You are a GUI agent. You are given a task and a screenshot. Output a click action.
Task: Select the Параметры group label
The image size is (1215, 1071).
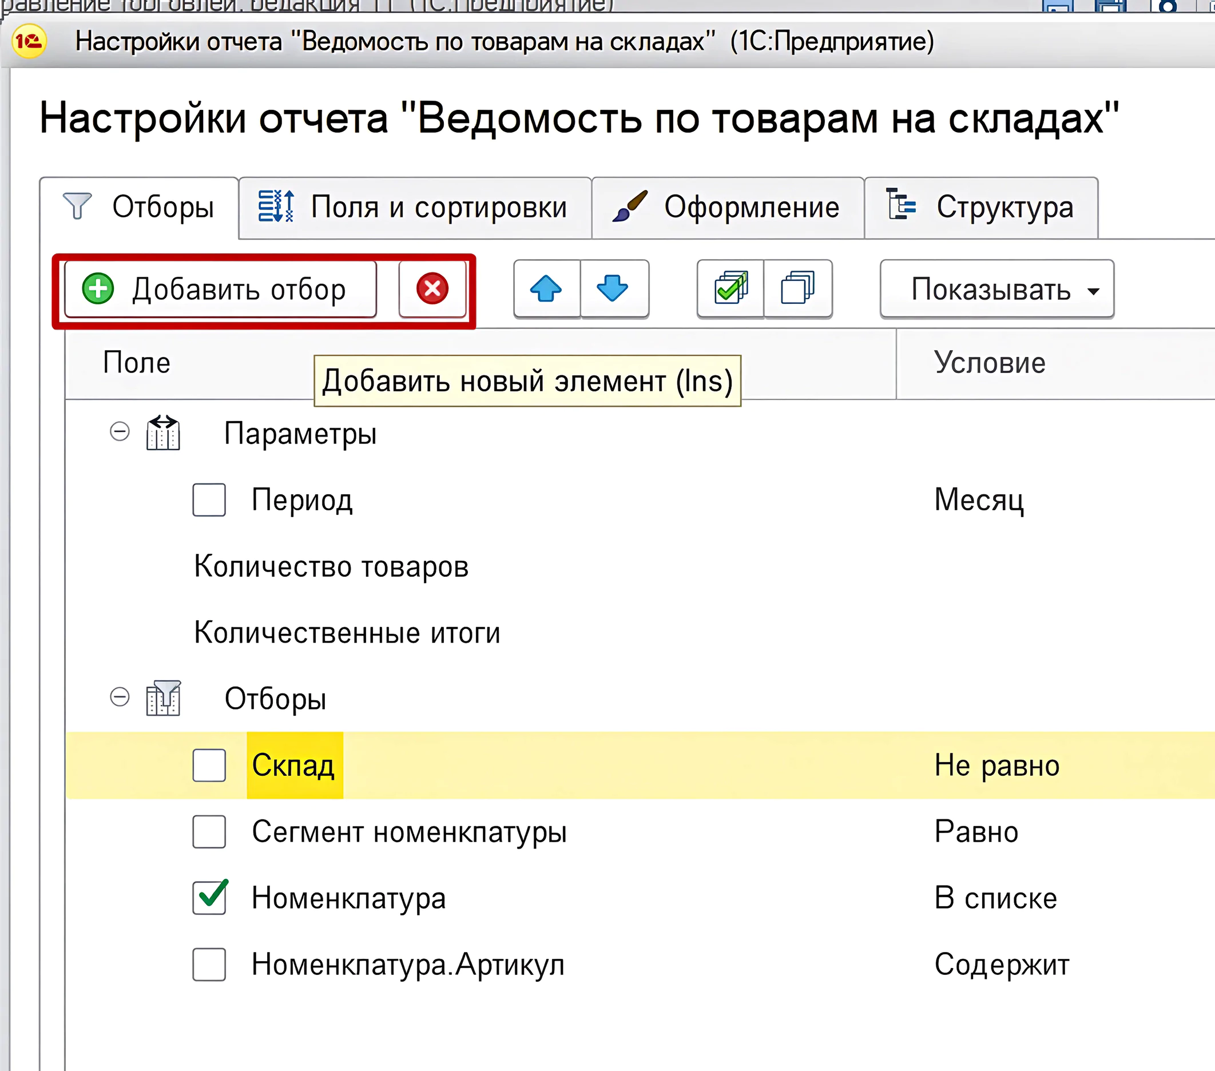(x=300, y=434)
